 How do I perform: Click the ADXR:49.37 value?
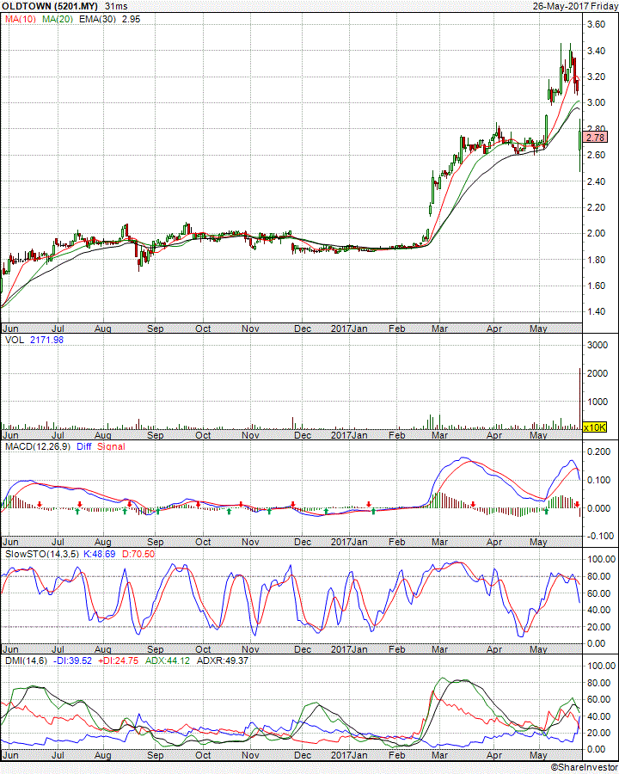point(222,660)
